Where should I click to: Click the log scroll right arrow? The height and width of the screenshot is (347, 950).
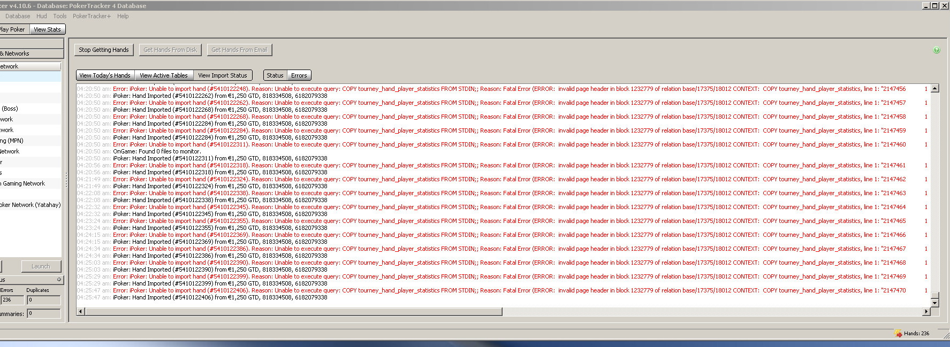(926, 311)
